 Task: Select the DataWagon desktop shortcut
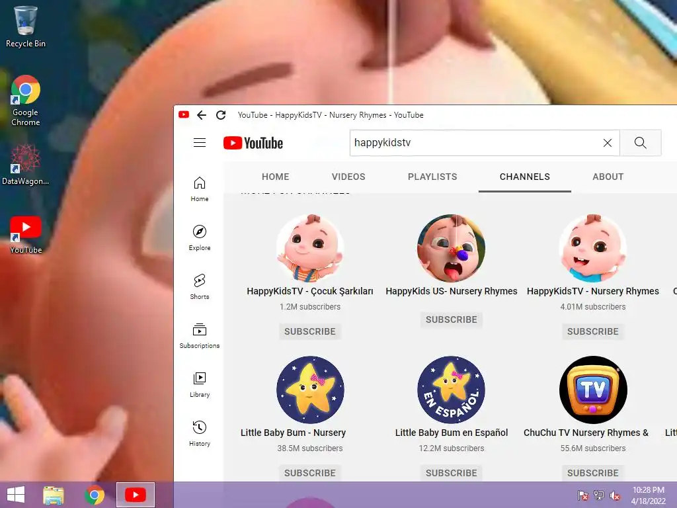click(26, 165)
